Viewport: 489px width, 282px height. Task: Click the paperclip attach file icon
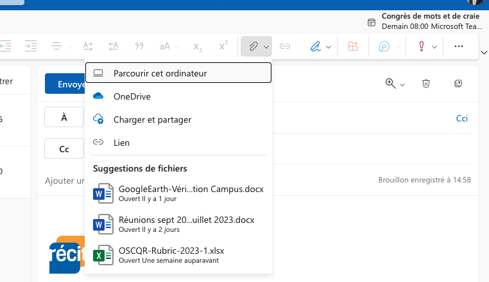(253, 46)
